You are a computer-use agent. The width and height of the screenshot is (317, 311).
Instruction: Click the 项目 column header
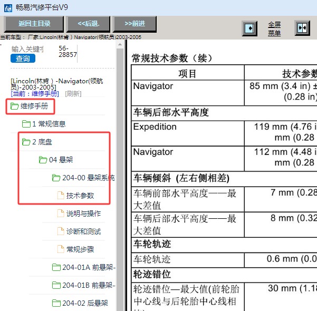187,73
